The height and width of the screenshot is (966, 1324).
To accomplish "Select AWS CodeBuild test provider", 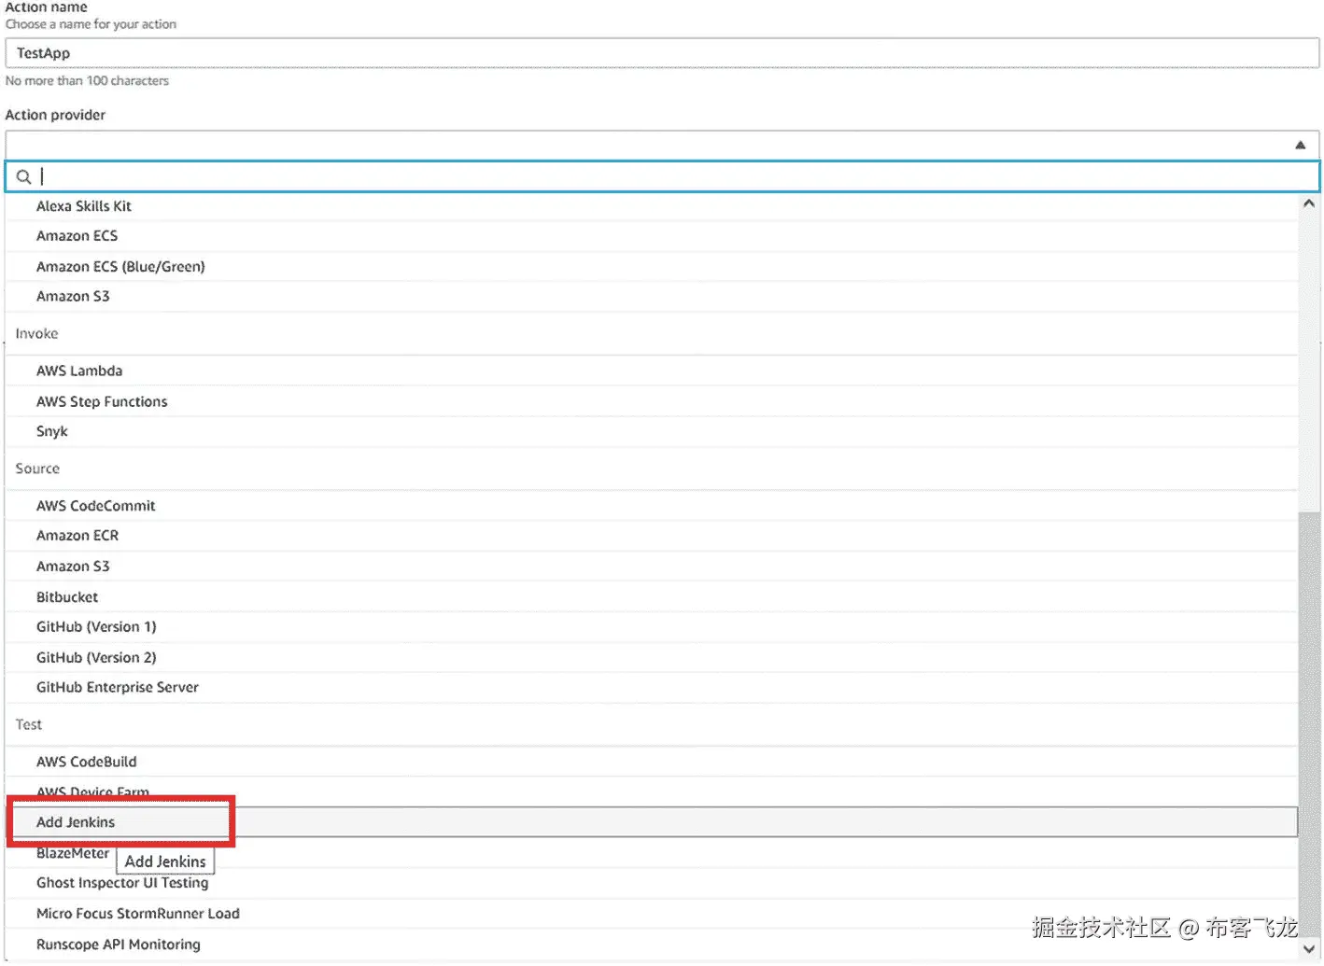I will 651,762.
